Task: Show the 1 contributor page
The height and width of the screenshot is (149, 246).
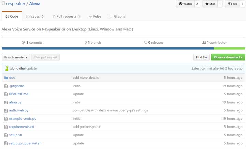Action: click(x=215, y=43)
